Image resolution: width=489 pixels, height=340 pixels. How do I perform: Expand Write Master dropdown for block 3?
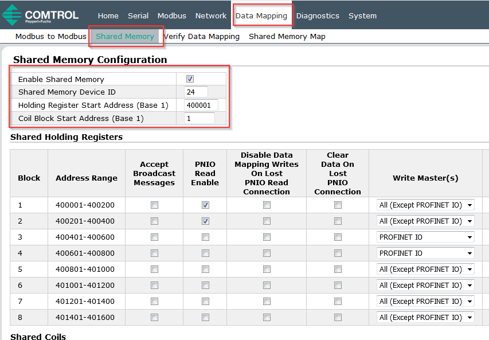point(425,237)
